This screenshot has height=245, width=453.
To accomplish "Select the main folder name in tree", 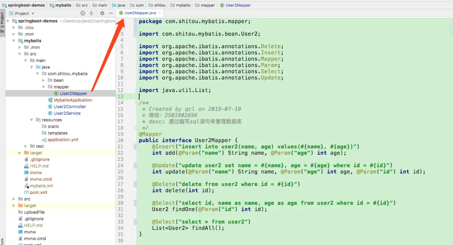I will click(x=41, y=60).
